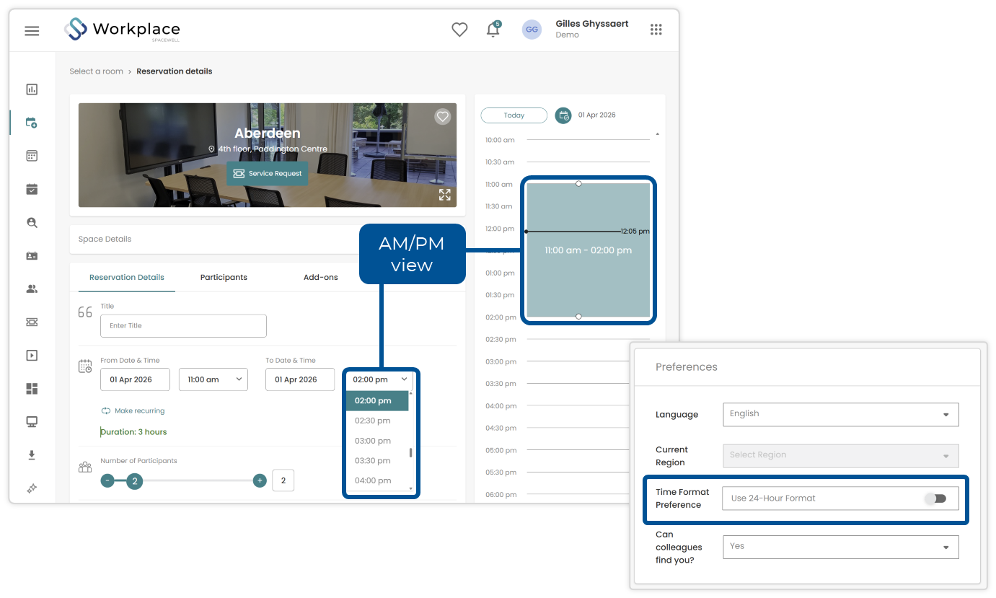Open the From time 11:00 am dropdown

click(x=213, y=379)
